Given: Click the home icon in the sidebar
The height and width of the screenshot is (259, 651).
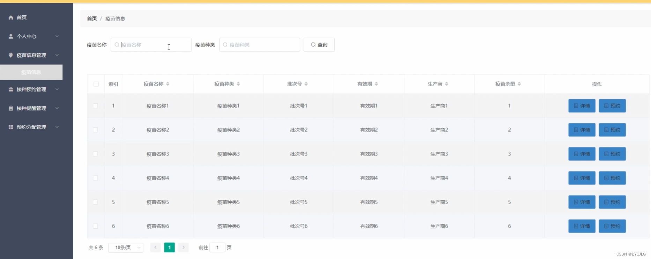Looking at the screenshot, I should [x=11, y=17].
